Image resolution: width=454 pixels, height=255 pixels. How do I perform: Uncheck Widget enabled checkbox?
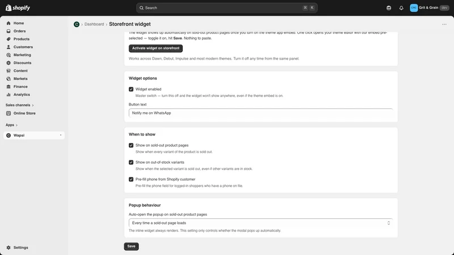[x=131, y=90]
